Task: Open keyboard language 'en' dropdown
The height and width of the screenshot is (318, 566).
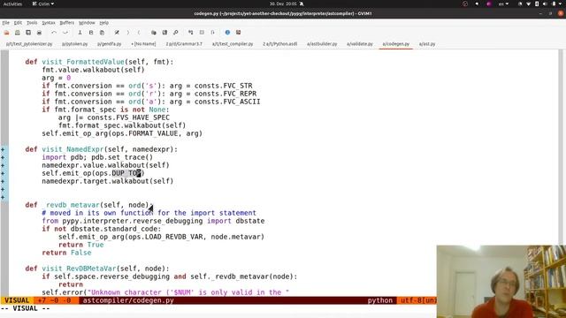Action: pos(503,4)
